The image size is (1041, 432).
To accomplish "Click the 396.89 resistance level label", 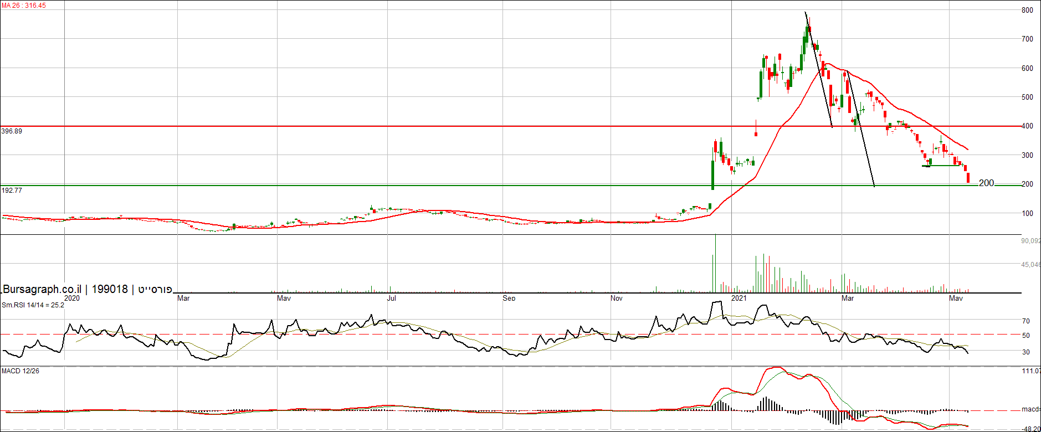I will click(x=12, y=131).
